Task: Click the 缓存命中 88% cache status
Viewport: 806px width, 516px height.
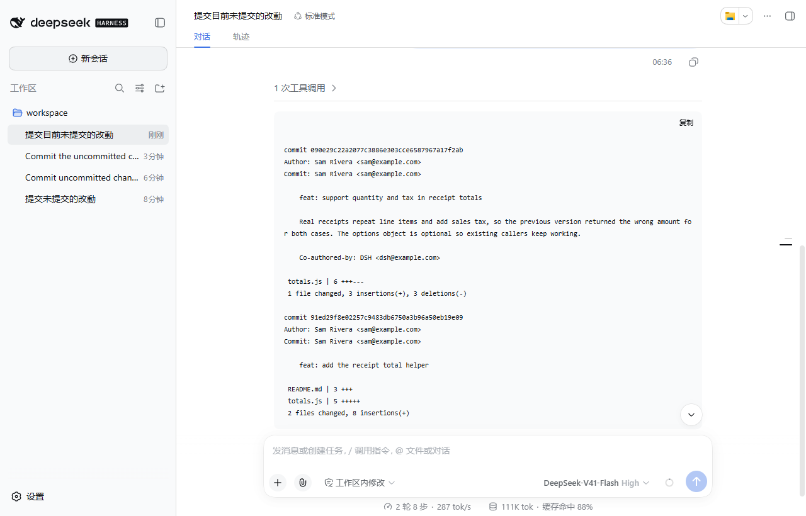Action: (567, 507)
